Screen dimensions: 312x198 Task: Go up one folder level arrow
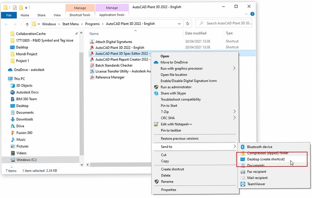click(27, 24)
